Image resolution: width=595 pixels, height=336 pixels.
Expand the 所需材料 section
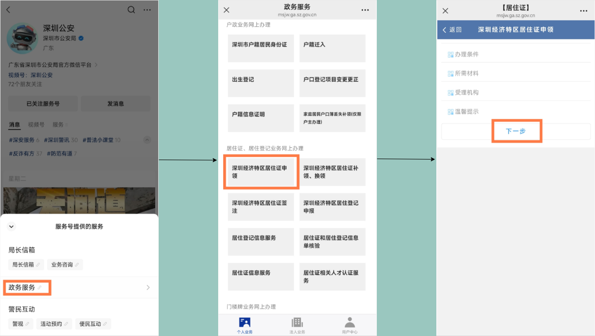click(516, 73)
